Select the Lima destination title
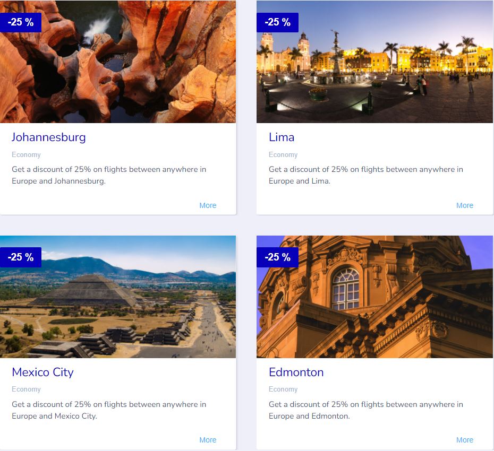 click(282, 137)
